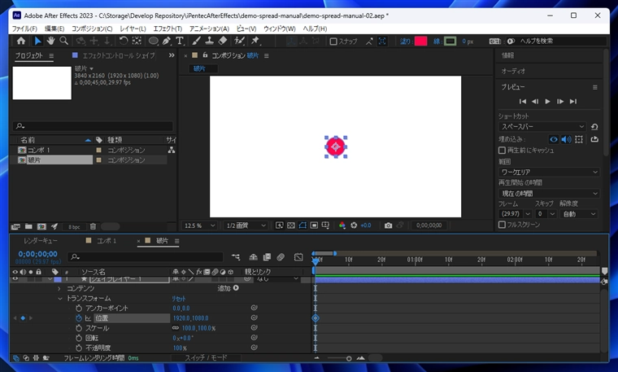Viewport: 618px width, 372px height.
Task: Click the red fill color swatch
Action: point(420,41)
